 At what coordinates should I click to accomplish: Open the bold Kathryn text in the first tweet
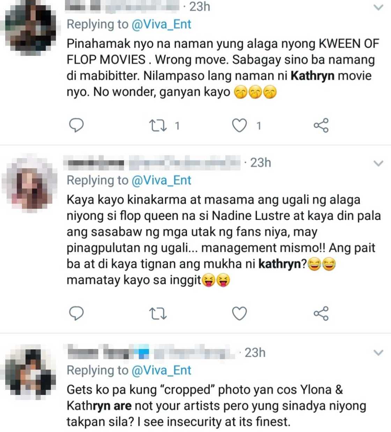(x=312, y=76)
